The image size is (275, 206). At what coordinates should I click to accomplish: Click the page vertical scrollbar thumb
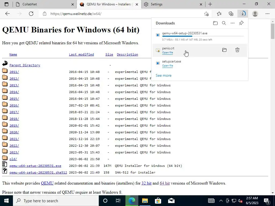tap(273, 31)
